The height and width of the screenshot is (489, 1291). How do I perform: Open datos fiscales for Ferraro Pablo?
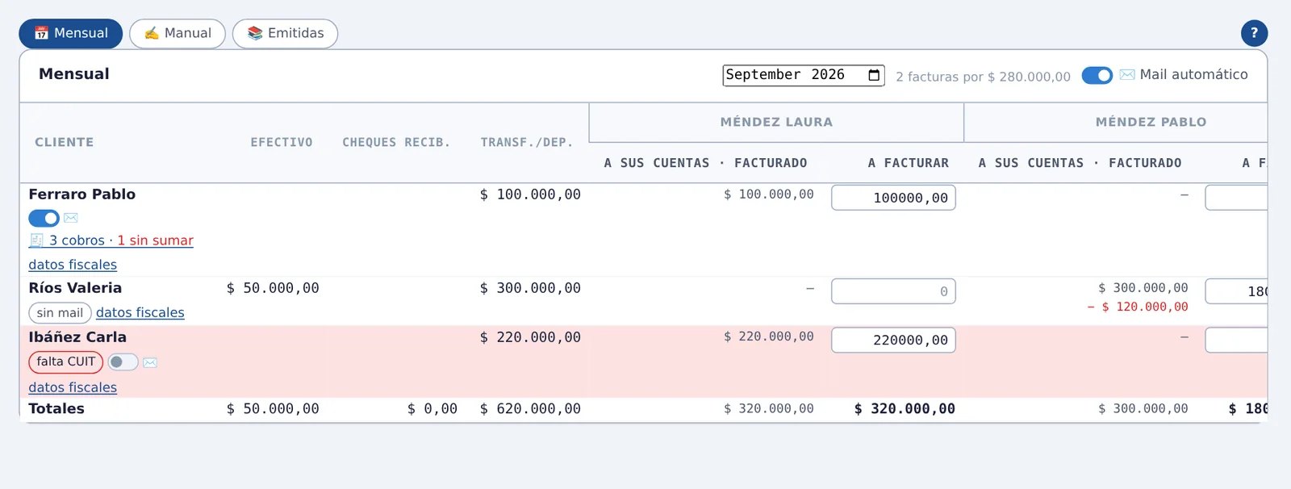tap(73, 265)
